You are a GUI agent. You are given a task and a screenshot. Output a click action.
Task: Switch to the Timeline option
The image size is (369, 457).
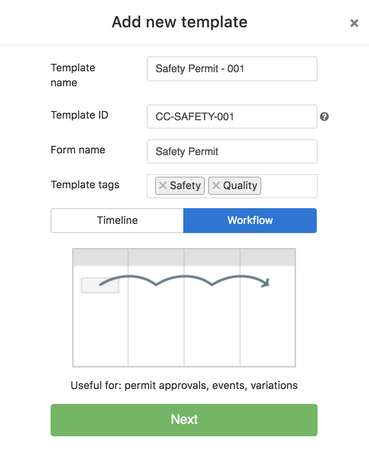(x=117, y=220)
